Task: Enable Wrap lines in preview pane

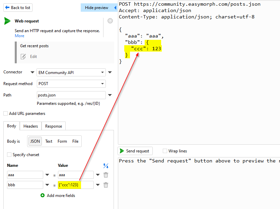Action: point(164,151)
